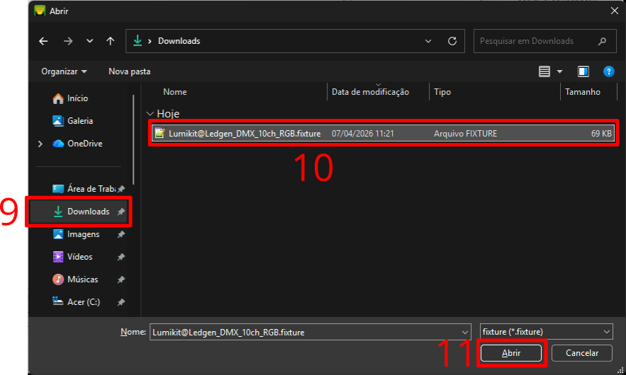Screen dimensions: 626x375
Task: Click the Forward navigation arrow
Action: click(67, 41)
